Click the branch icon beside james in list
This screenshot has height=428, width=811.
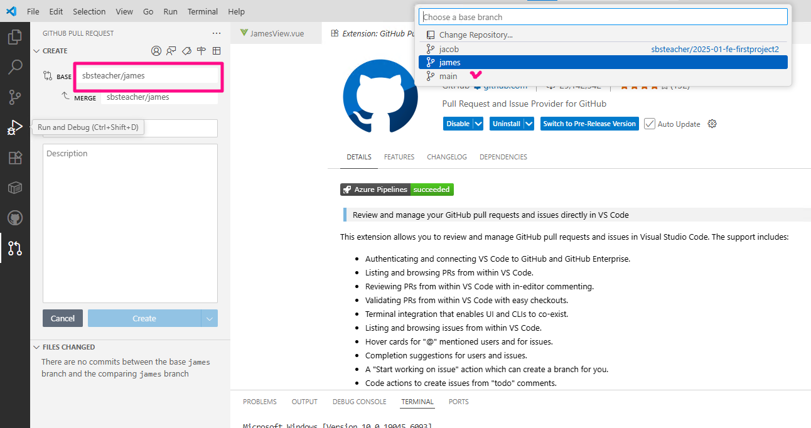(x=430, y=62)
